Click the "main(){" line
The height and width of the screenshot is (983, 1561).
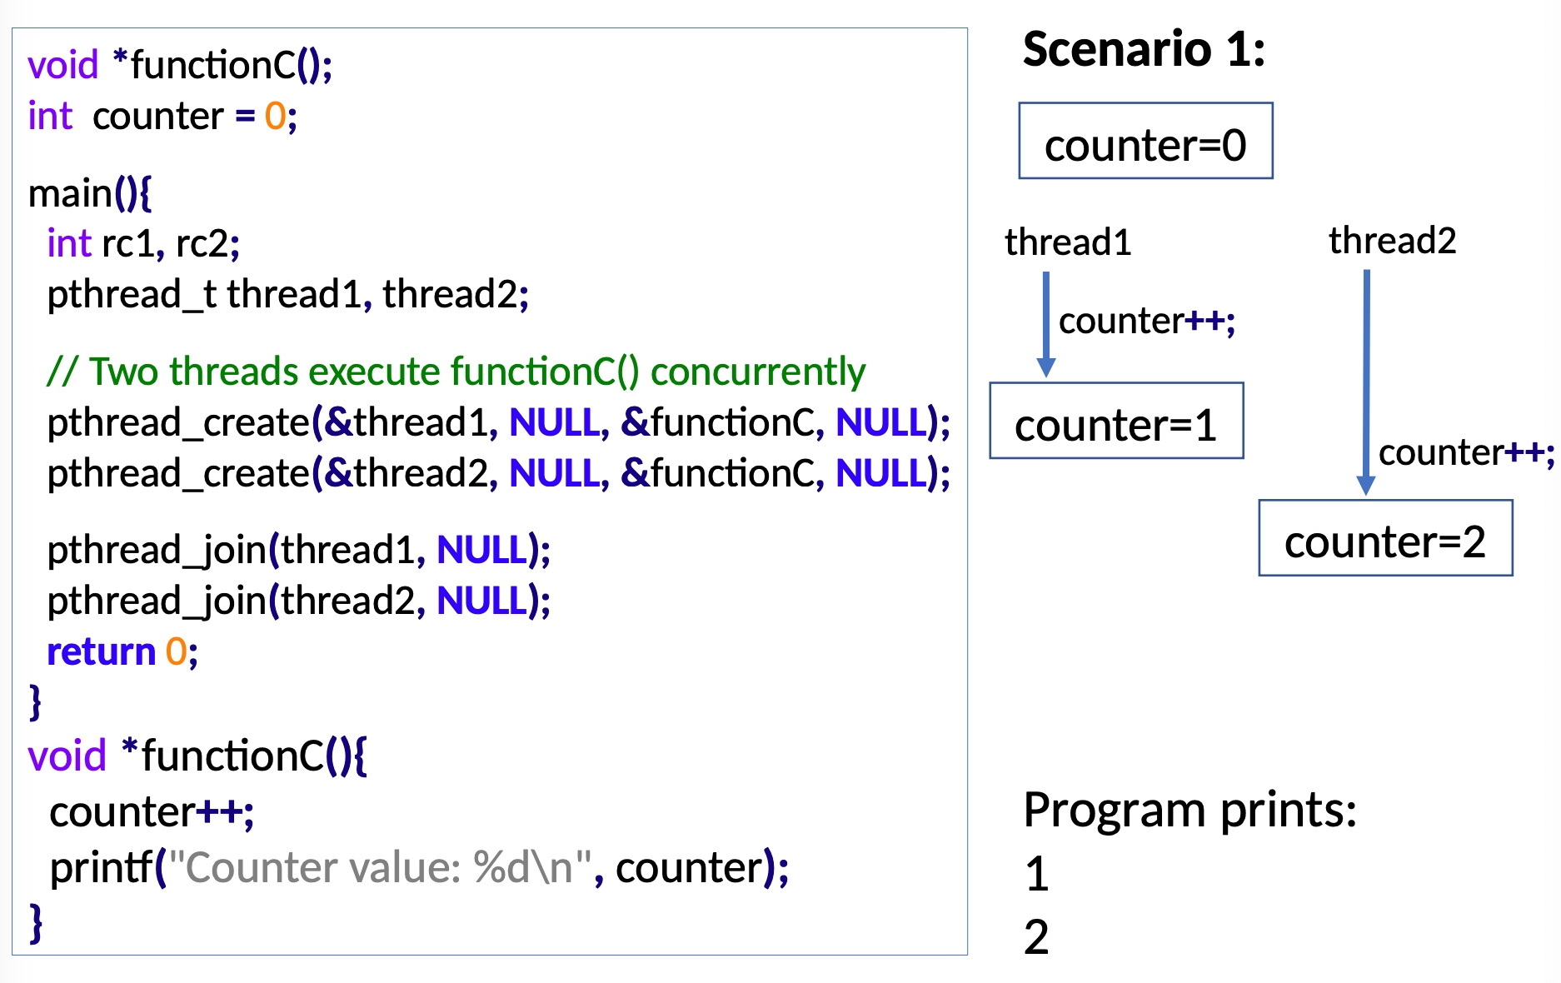click(90, 193)
